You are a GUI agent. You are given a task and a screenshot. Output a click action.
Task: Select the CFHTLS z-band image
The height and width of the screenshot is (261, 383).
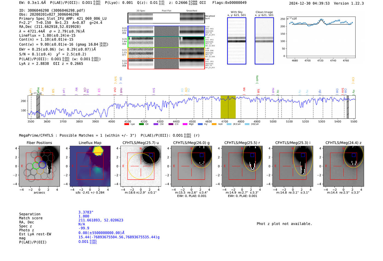[x=344, y=166]
